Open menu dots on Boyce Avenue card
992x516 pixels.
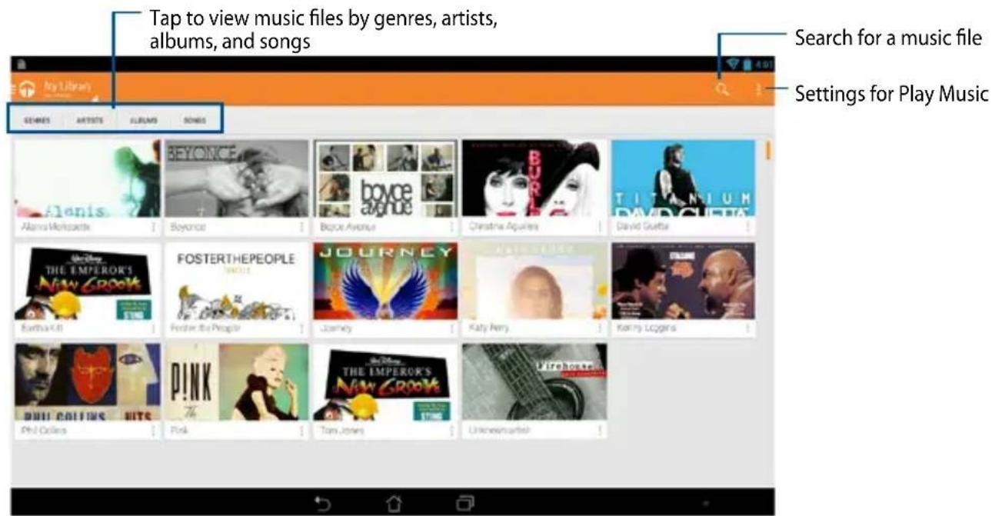[451, 227]
